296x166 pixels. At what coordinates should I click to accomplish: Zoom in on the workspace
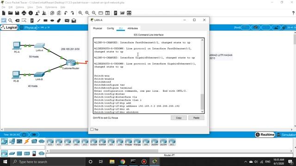(80, 13)
